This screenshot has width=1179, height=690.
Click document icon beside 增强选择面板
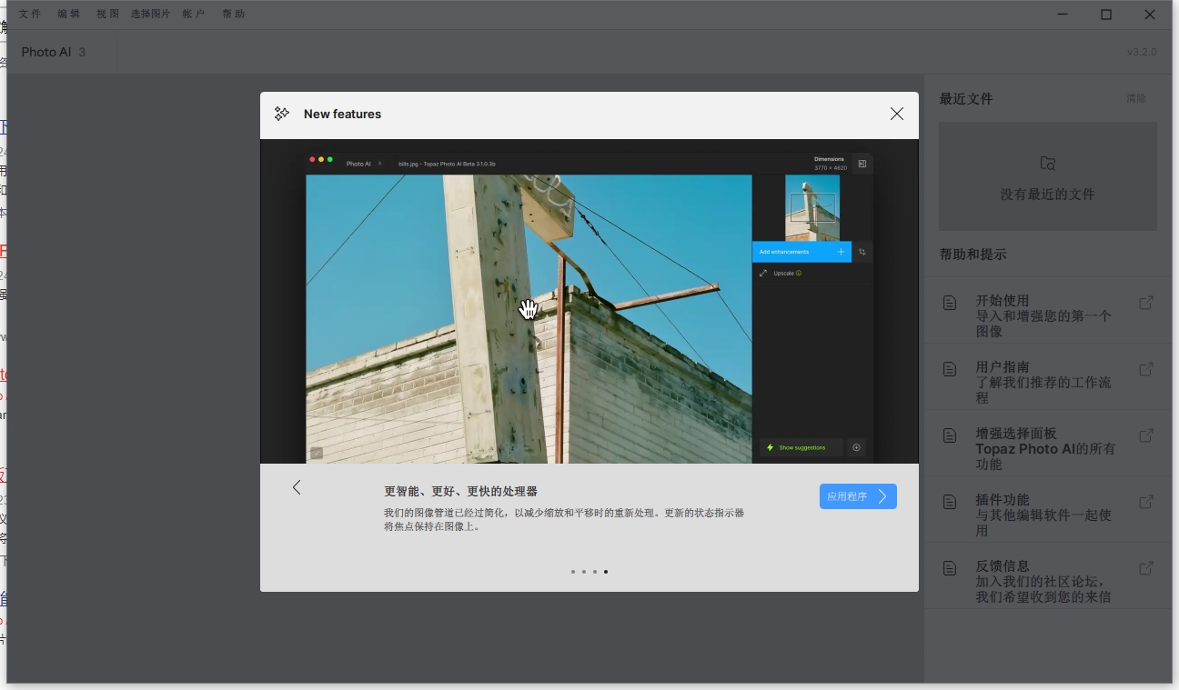950,435
